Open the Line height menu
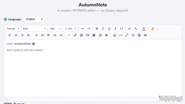This screenshot has width=185, height=104. pyautogui.click(x=70, y=29)
